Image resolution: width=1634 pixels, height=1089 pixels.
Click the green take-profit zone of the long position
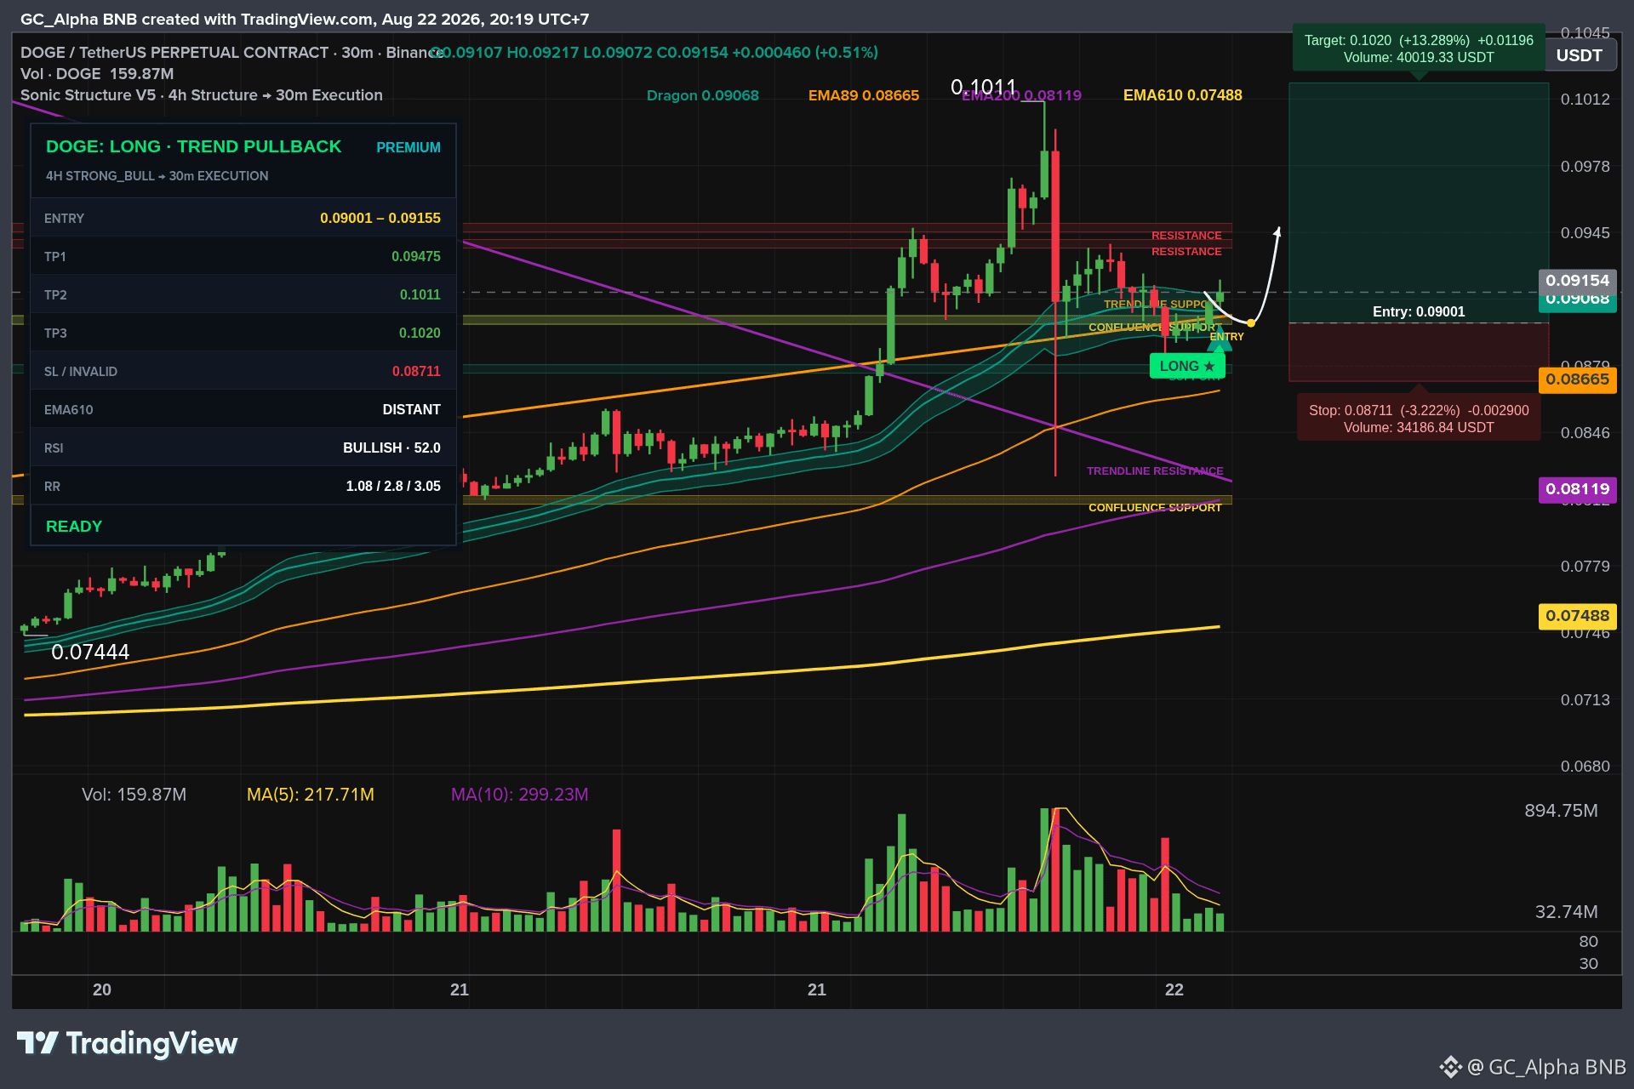pyautogui.click(x=1419, y=202)
